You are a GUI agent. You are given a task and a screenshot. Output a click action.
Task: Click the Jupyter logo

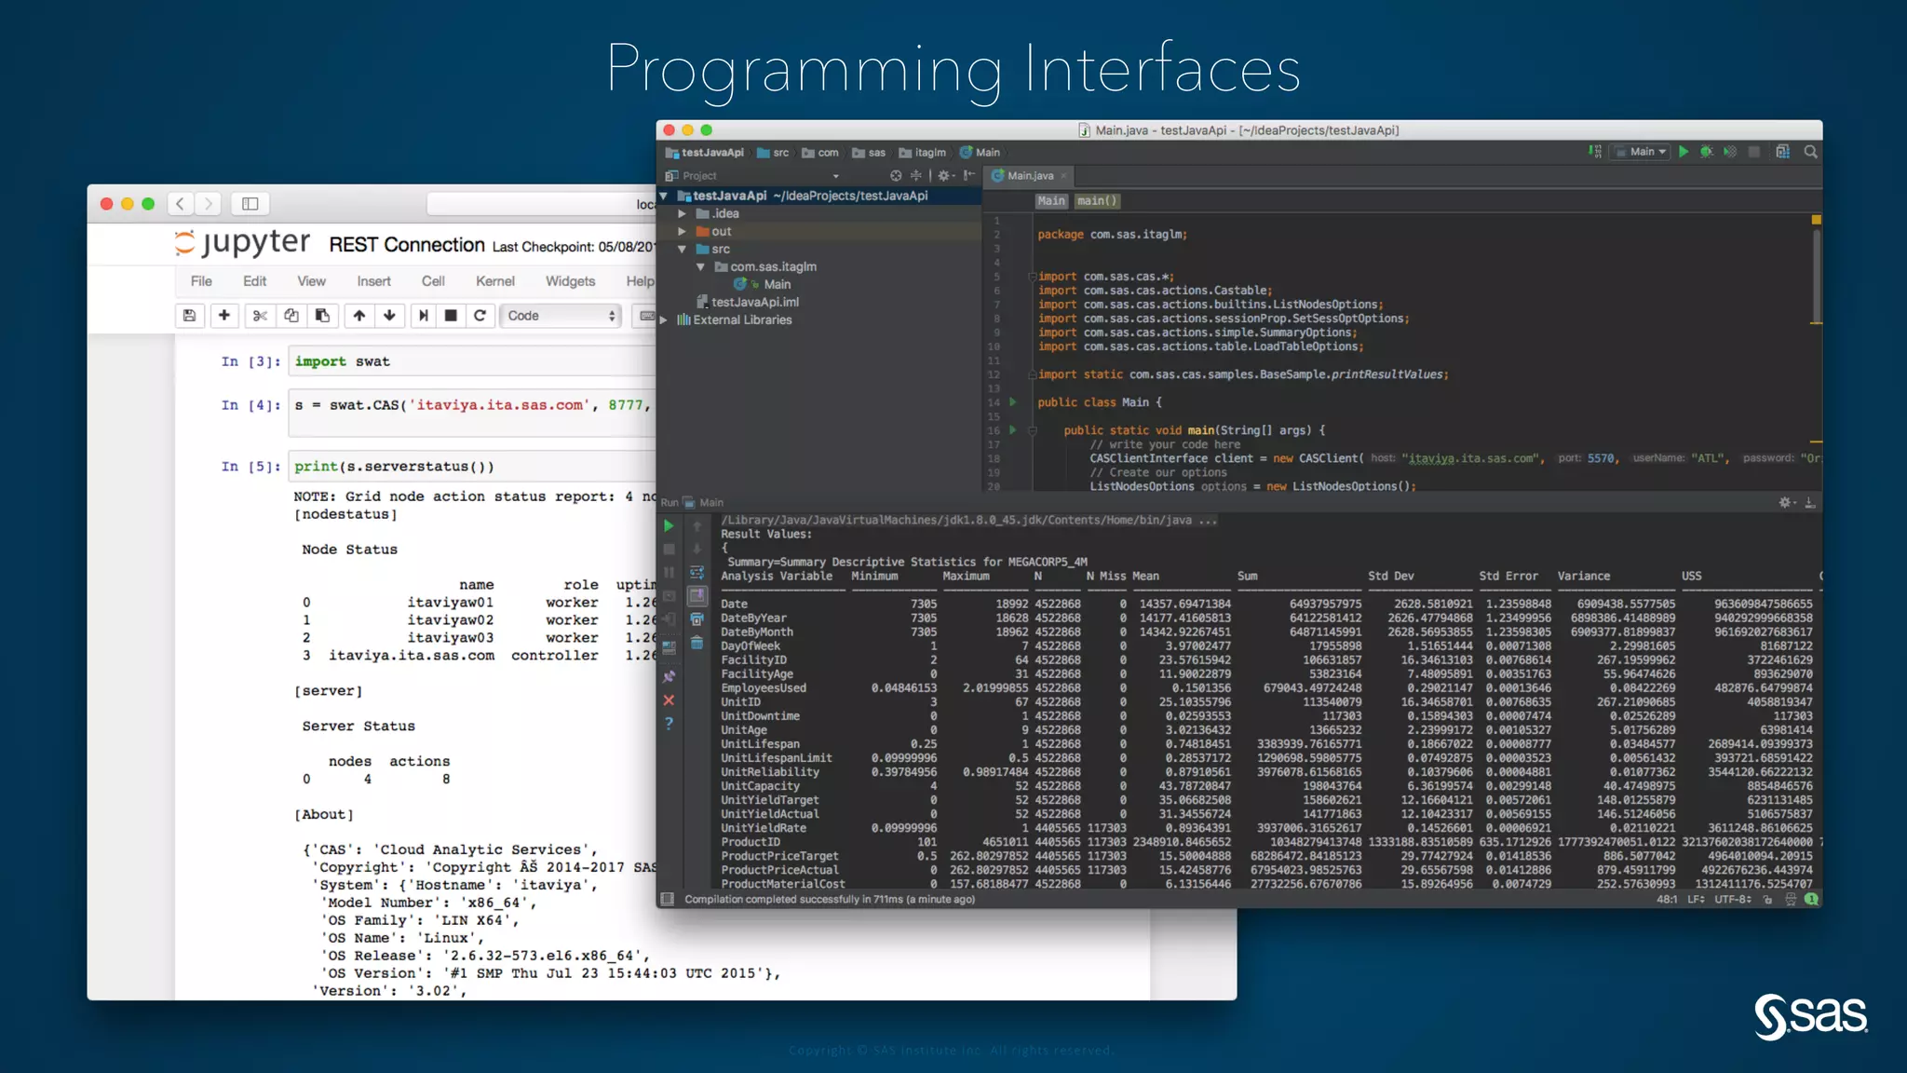pos(242,243)
